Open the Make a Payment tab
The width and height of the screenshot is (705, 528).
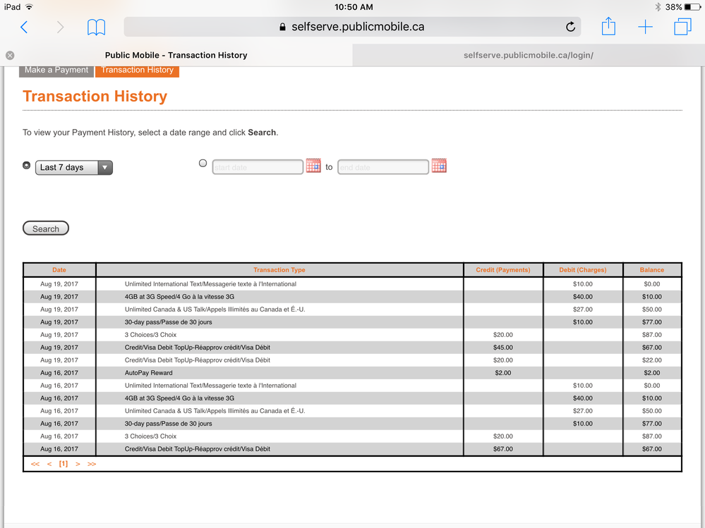[x=56, y=70]
